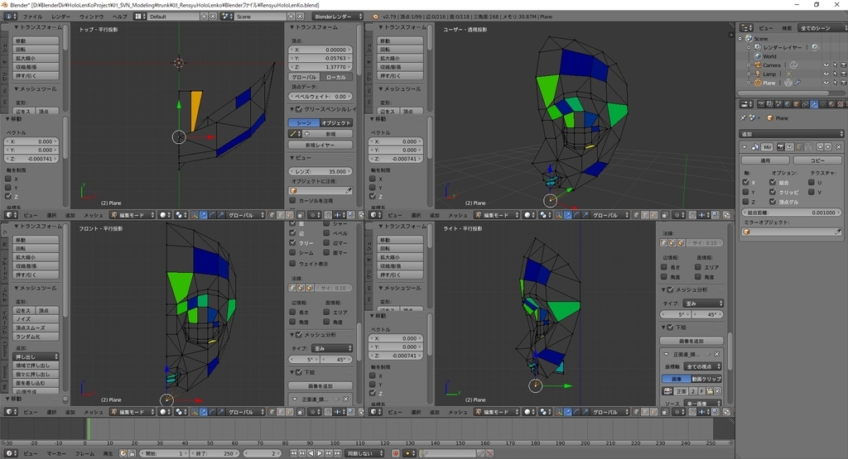Screen dimensions: 848x459
Task: Click the 新規レイヤー button
Action: 320,145
